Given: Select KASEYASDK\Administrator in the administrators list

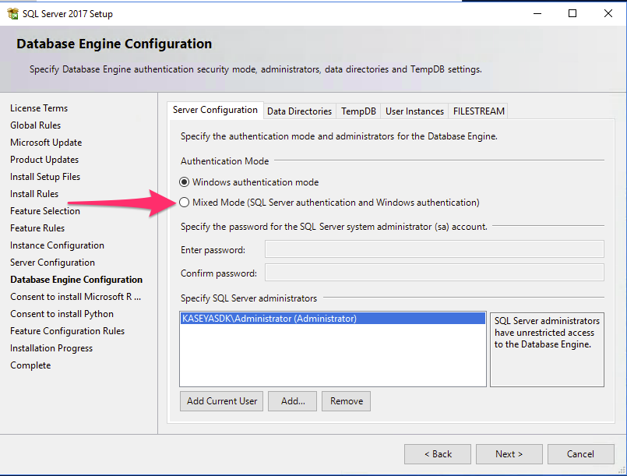Looking at the screenshot, I should tap(333, 319).
